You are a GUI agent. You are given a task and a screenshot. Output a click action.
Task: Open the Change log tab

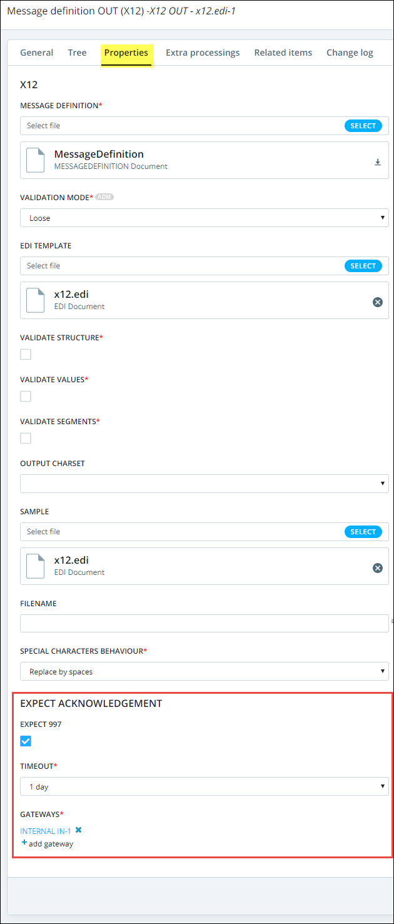350,53
